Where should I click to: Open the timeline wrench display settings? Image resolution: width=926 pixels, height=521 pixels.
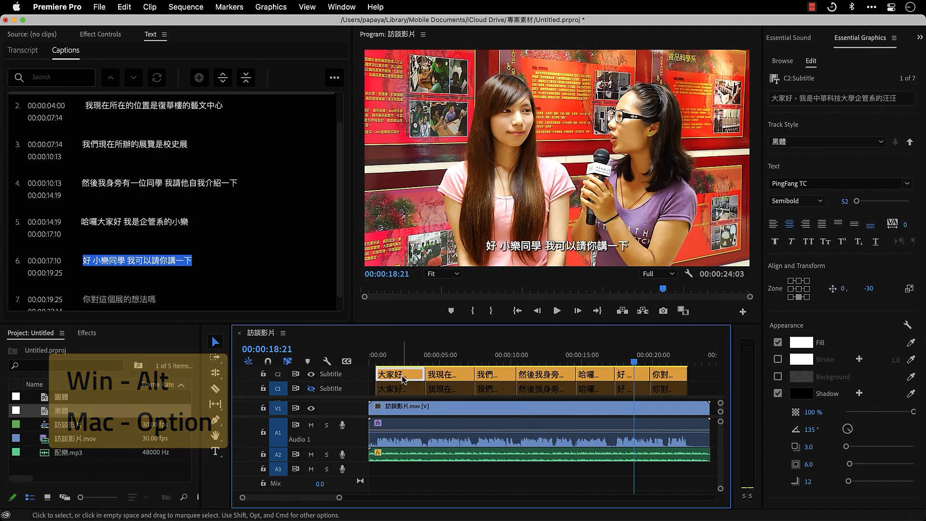click(x=327, y=361)
